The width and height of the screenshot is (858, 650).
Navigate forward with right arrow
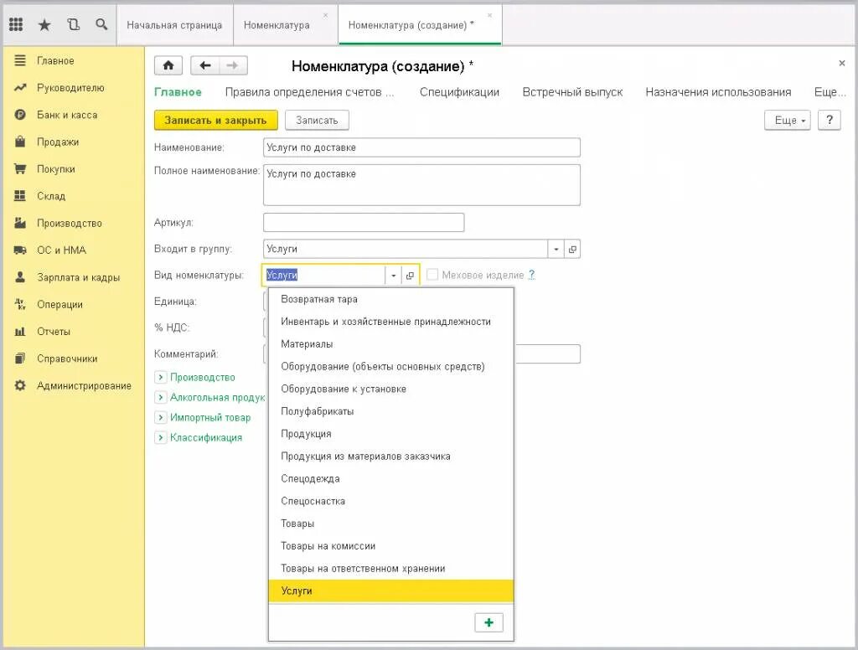(x=233, y=65)
